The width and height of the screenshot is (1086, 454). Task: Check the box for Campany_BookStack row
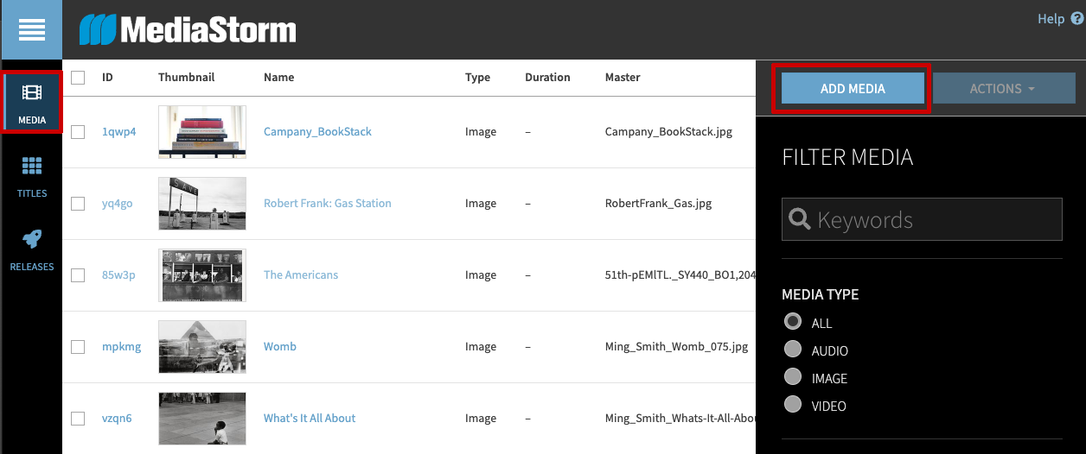78,132
